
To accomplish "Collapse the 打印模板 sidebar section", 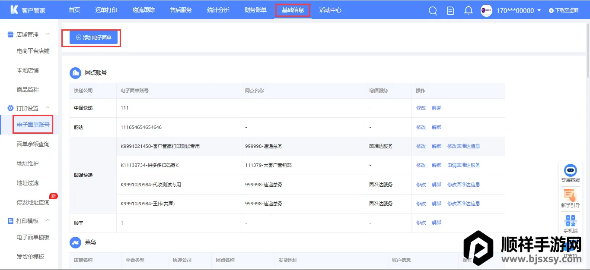I will pyautogui.click(x=48, y=220).
